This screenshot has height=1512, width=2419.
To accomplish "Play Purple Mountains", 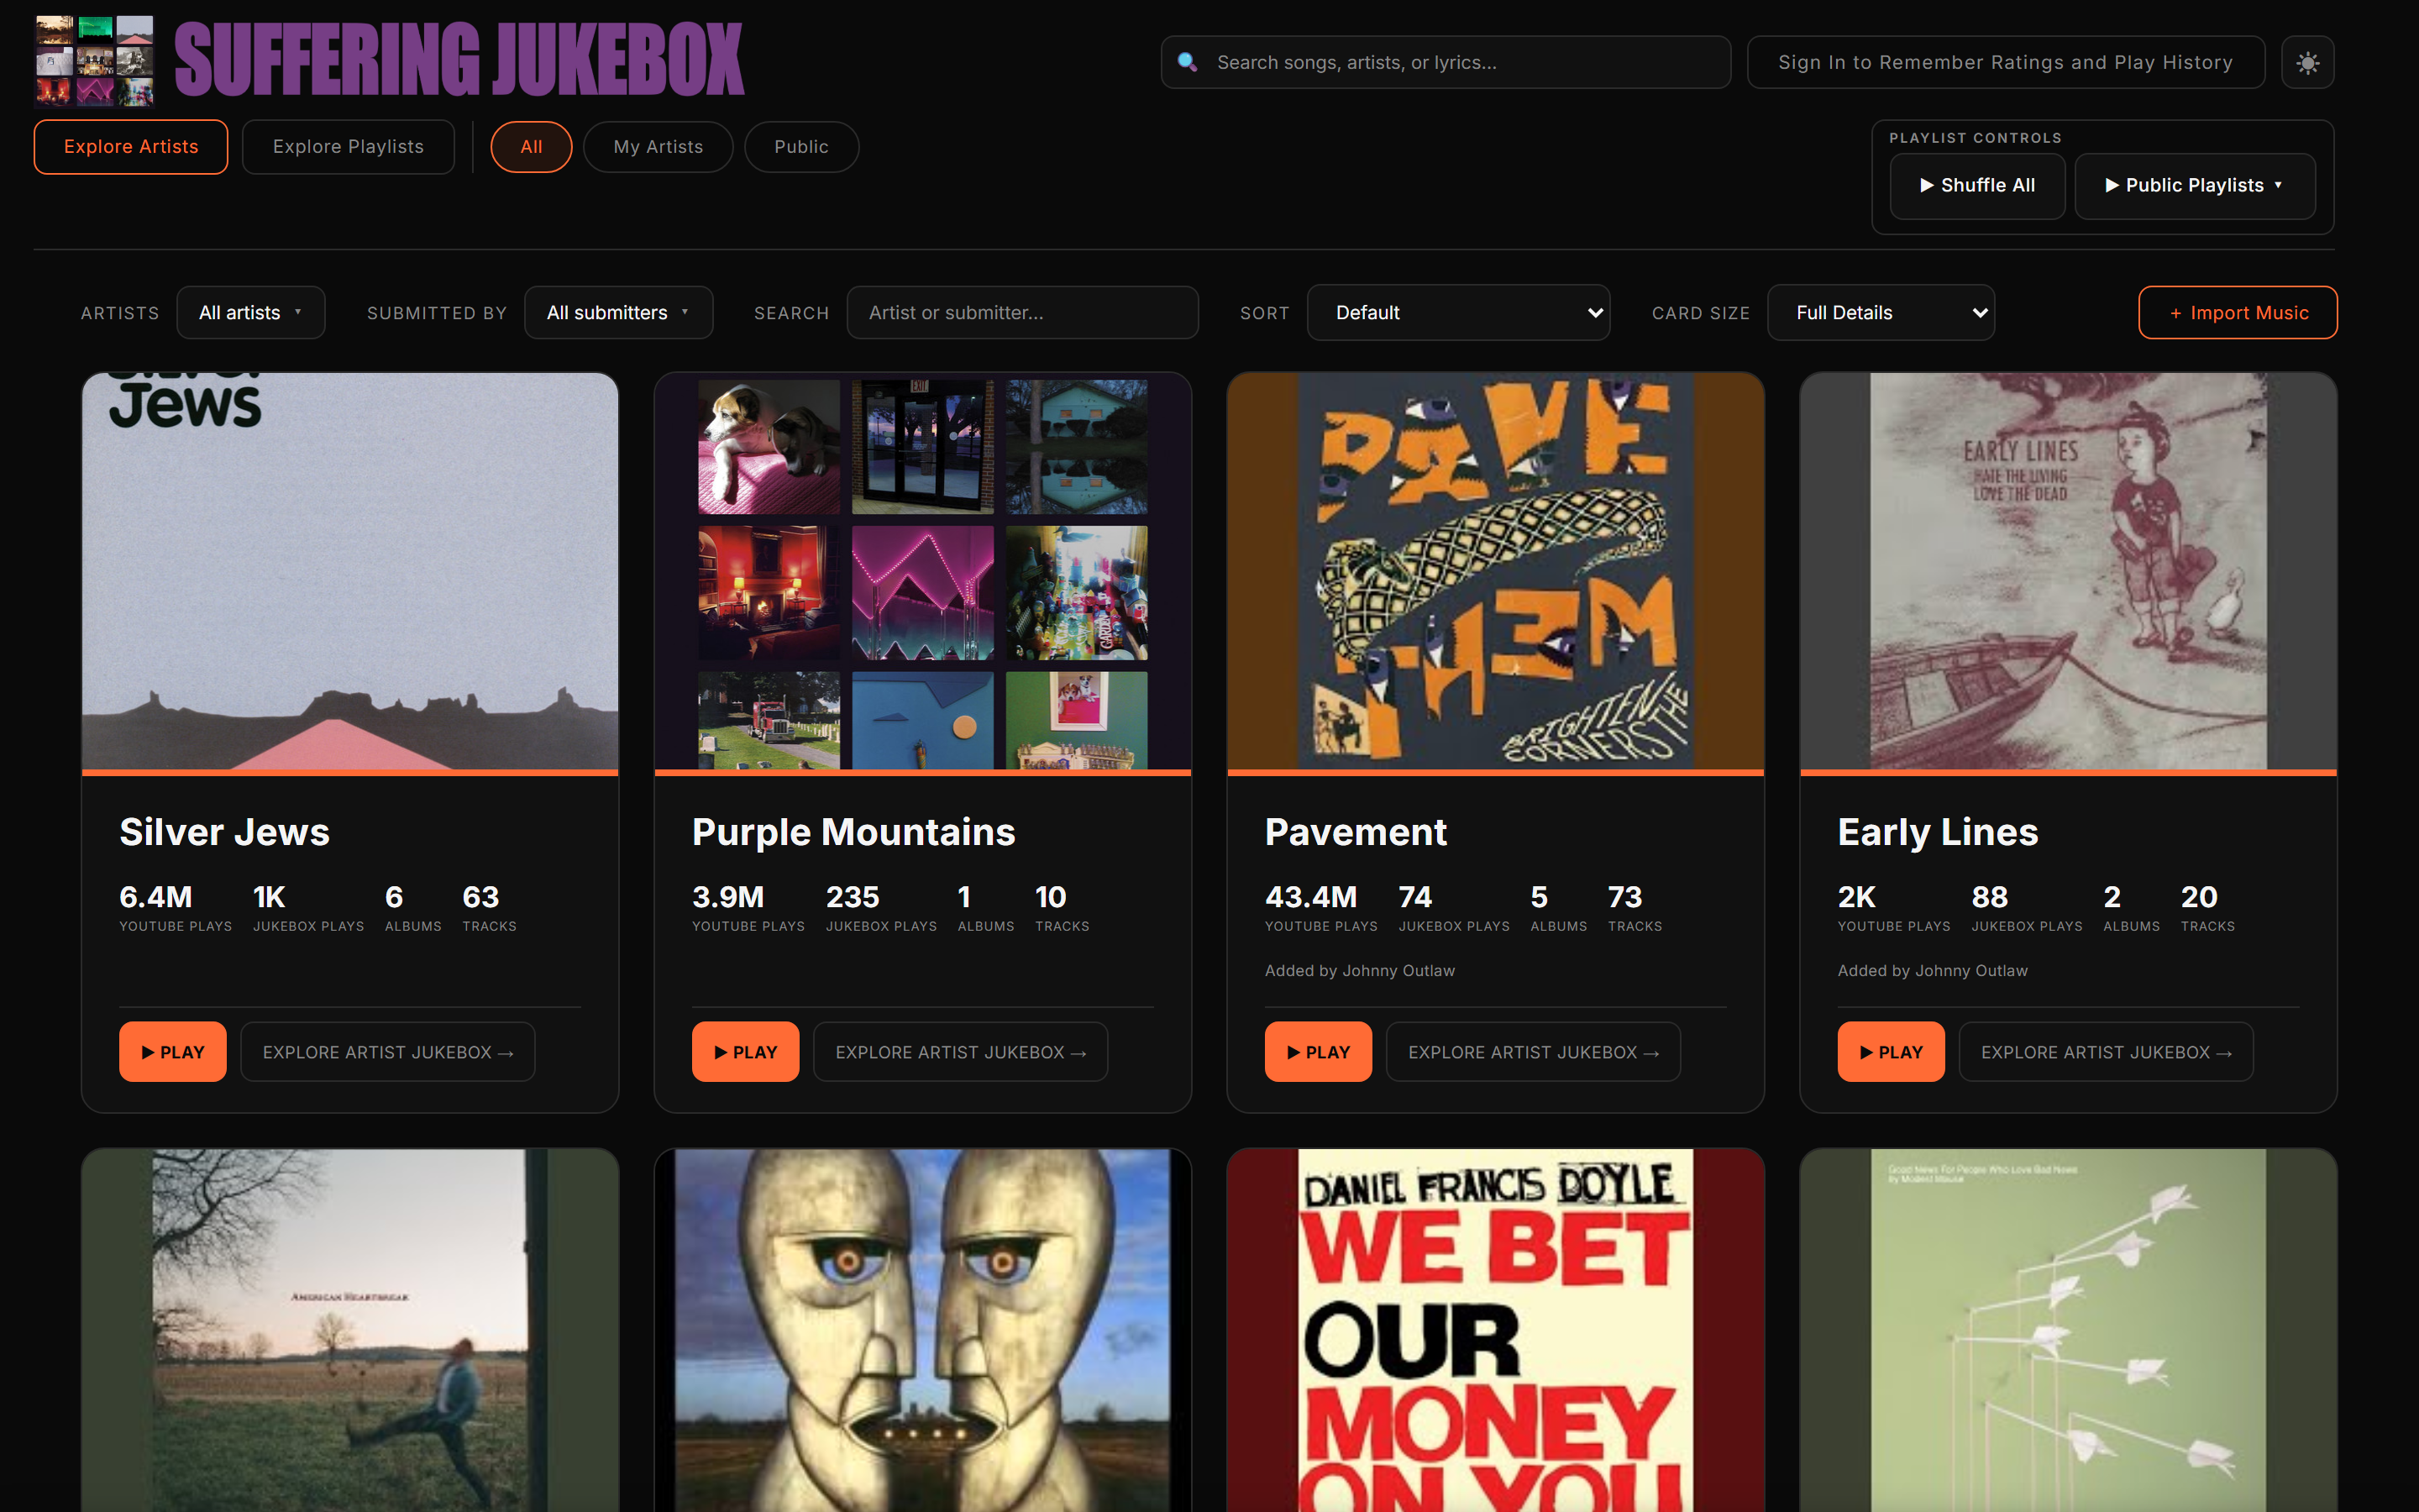I will 746,1052.
